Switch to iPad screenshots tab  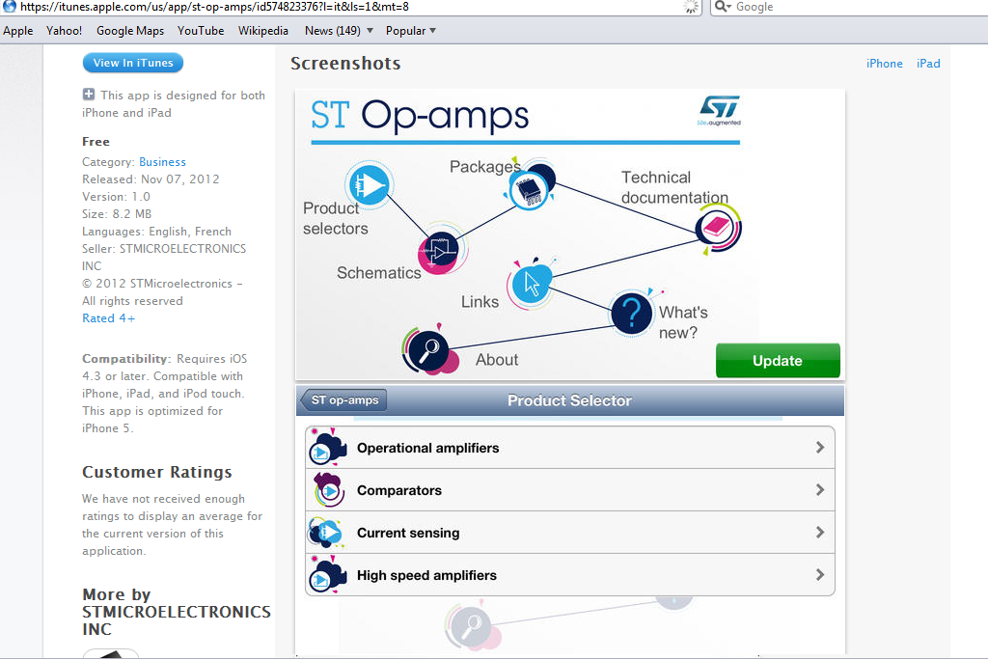click(928, 63)
